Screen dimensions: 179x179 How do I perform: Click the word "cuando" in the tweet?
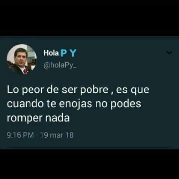pyautogui.click(x=25, y=104)
